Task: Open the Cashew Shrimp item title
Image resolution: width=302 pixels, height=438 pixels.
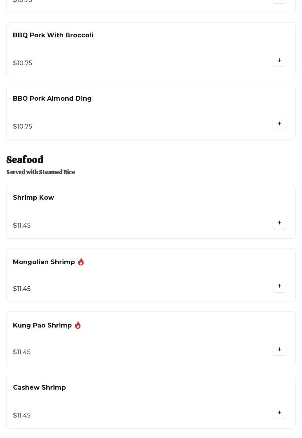Action: tap(39, 388)
